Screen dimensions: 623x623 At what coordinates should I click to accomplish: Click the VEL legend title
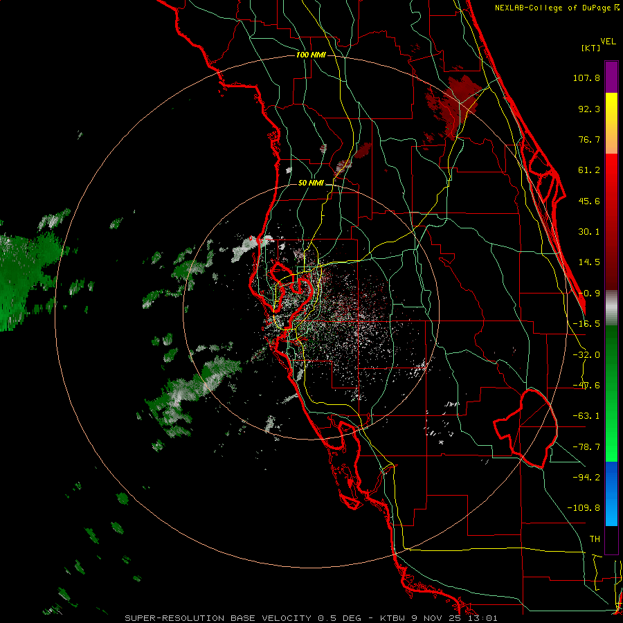pos(608,42)
